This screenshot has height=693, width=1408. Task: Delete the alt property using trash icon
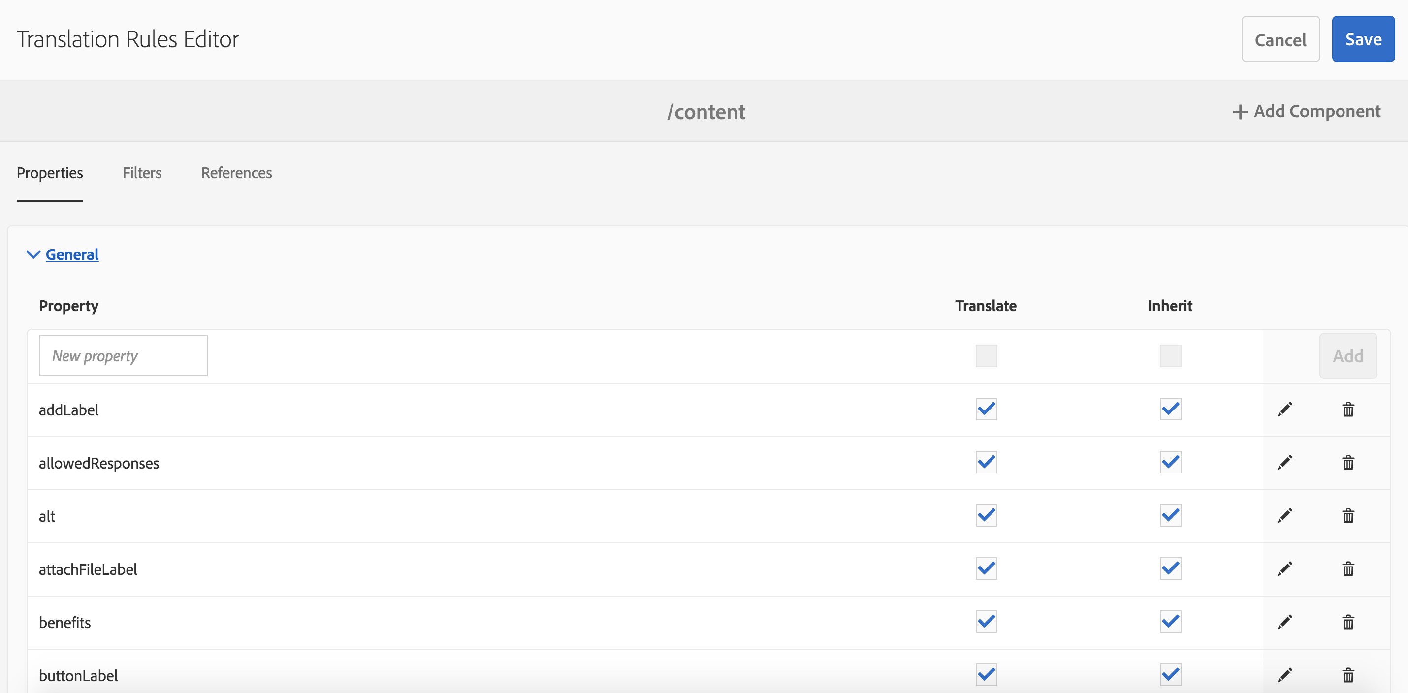pos(1348,515)
